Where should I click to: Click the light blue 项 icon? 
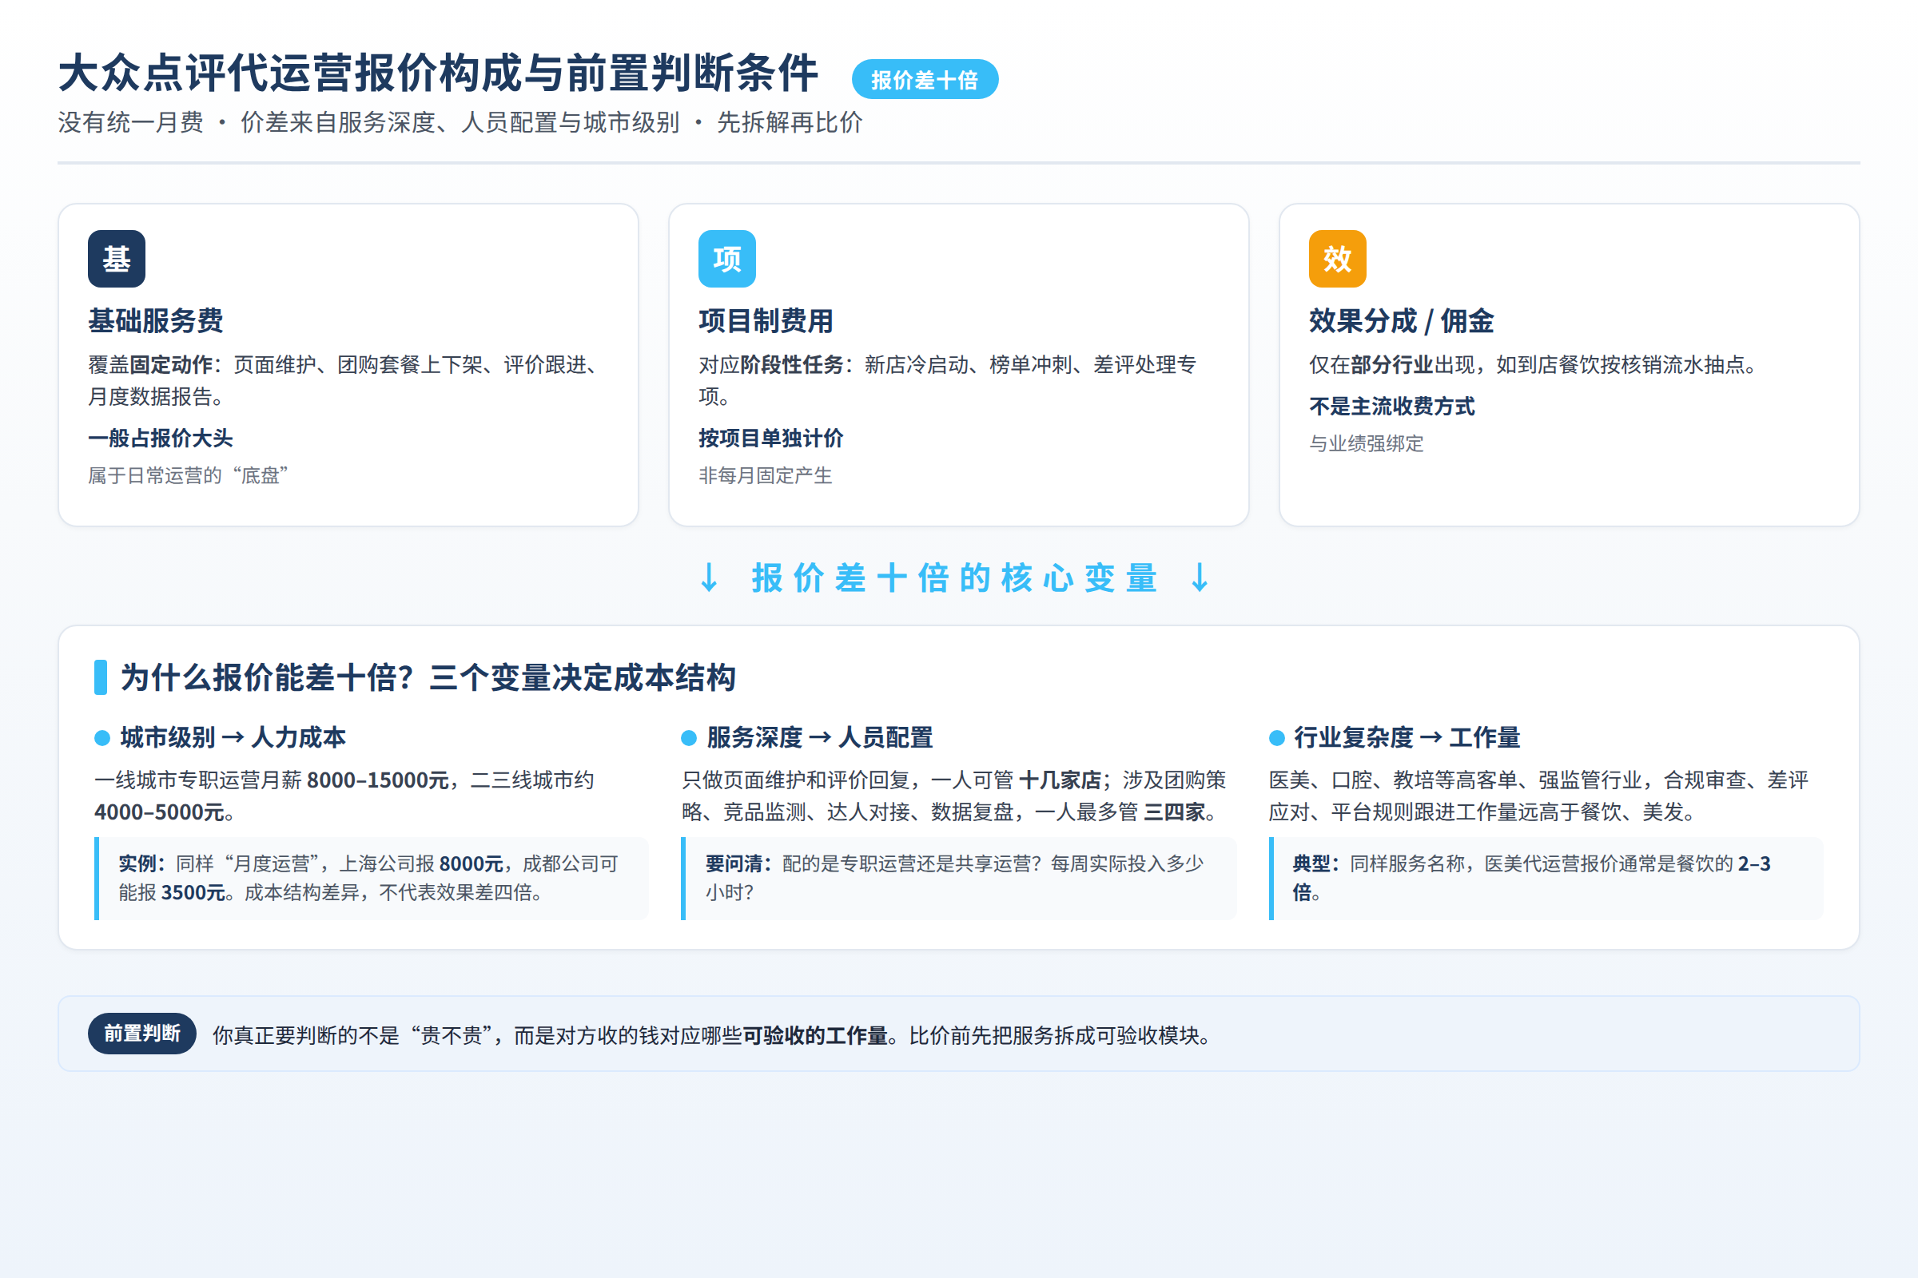point(726,259)
